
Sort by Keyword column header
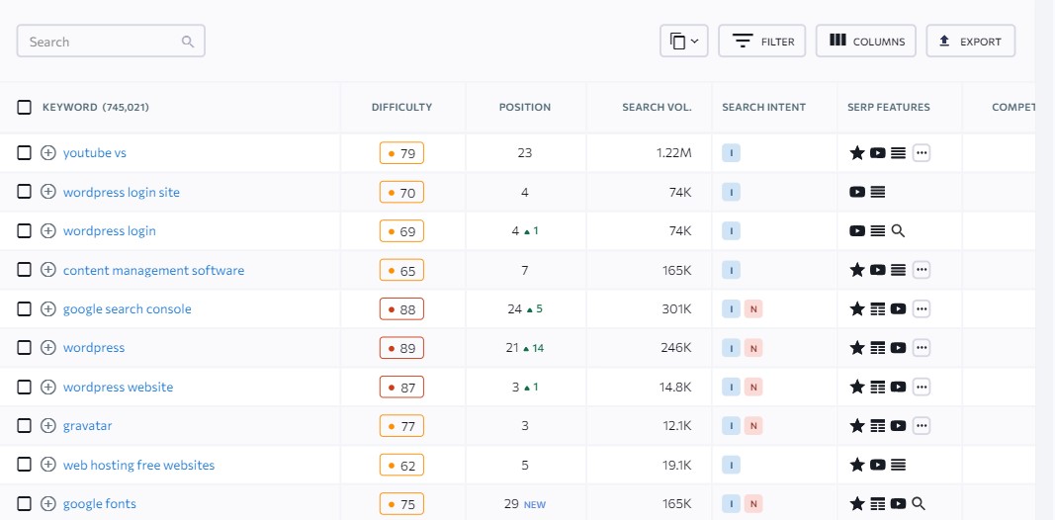click(x=96, y=107)
